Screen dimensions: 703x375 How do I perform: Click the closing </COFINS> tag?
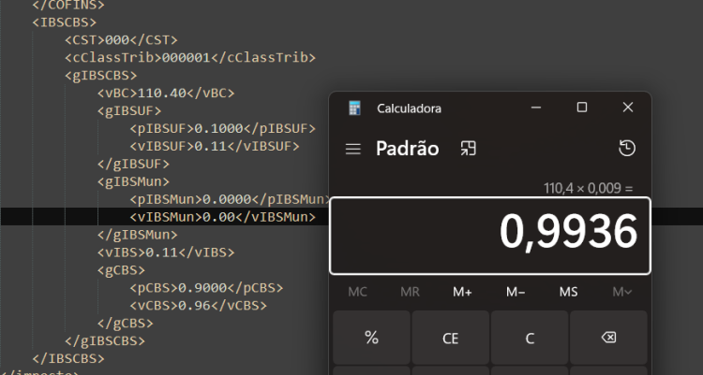pyautogui.click(x=68, y=5)
